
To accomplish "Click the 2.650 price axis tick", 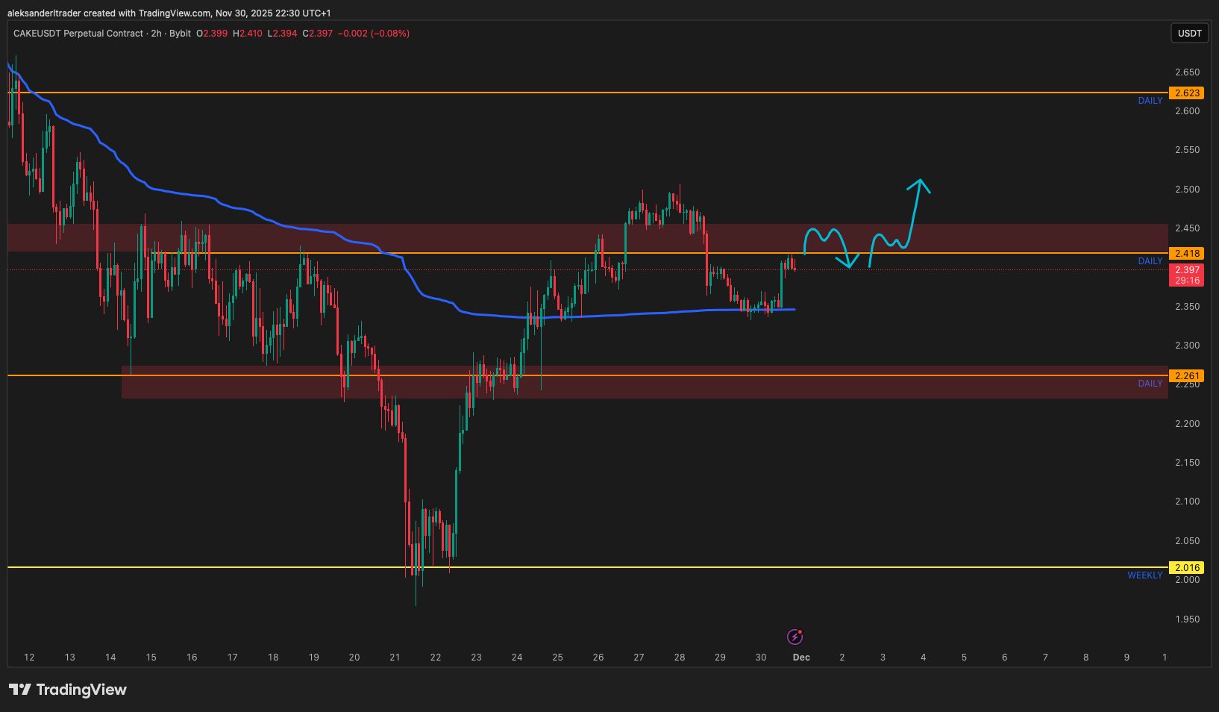I will 1187,72.
